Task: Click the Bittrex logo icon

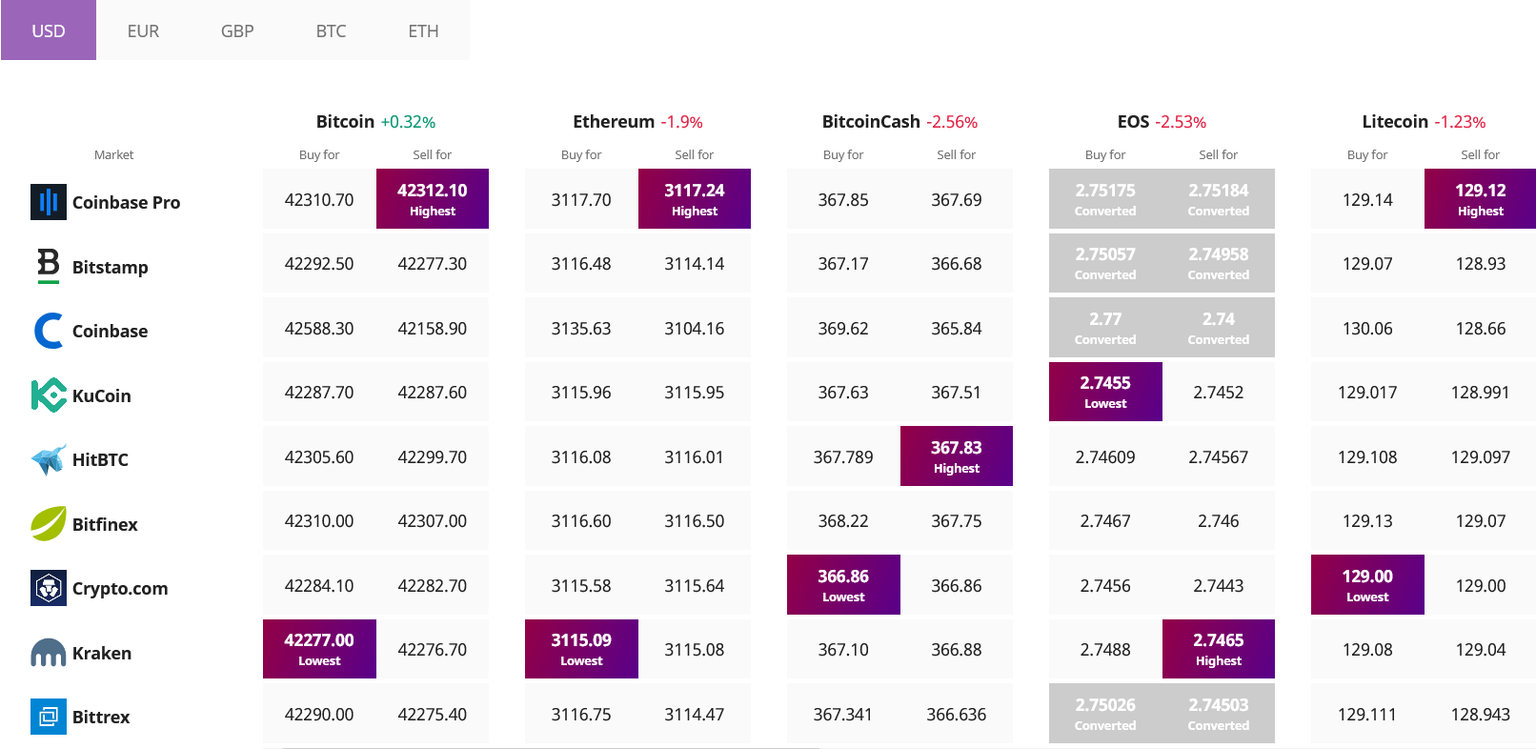Action: pos(49,717)
